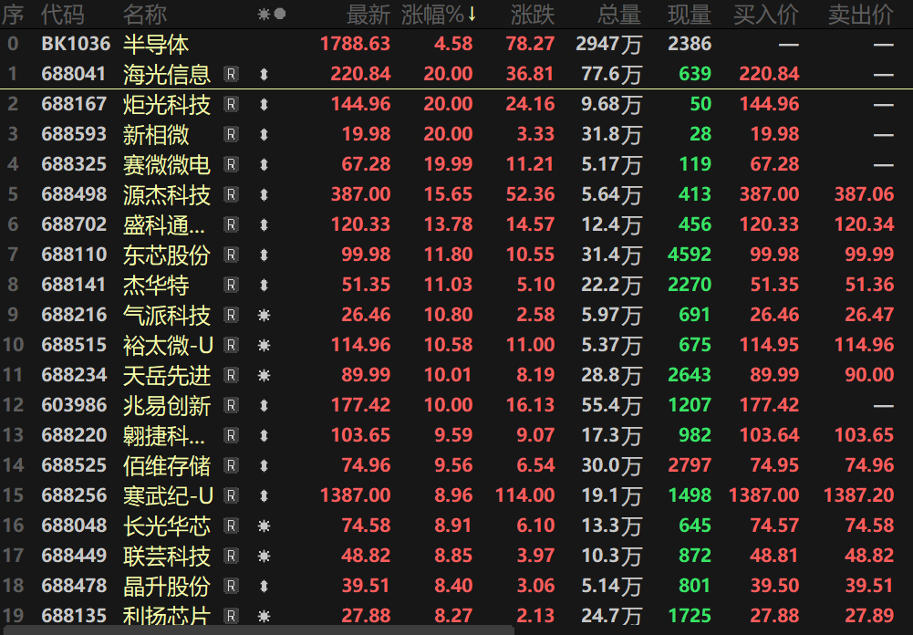The image size is (913, 635).
Task: Select stock 兆易创新
Action: pos(167,405)
